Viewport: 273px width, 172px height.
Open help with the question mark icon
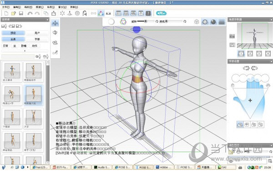click(x=148, y=13)
